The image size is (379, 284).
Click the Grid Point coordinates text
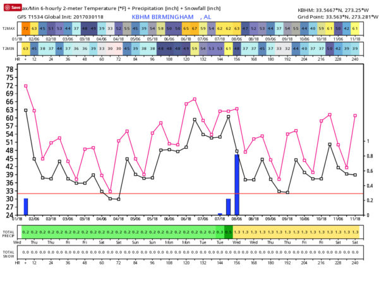(334, 17)
